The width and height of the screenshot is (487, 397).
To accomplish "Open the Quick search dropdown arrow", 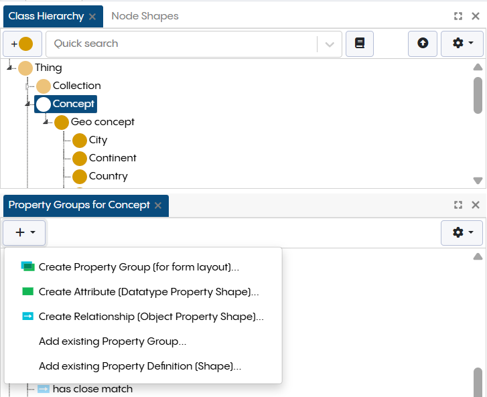I will coord(329,44).
